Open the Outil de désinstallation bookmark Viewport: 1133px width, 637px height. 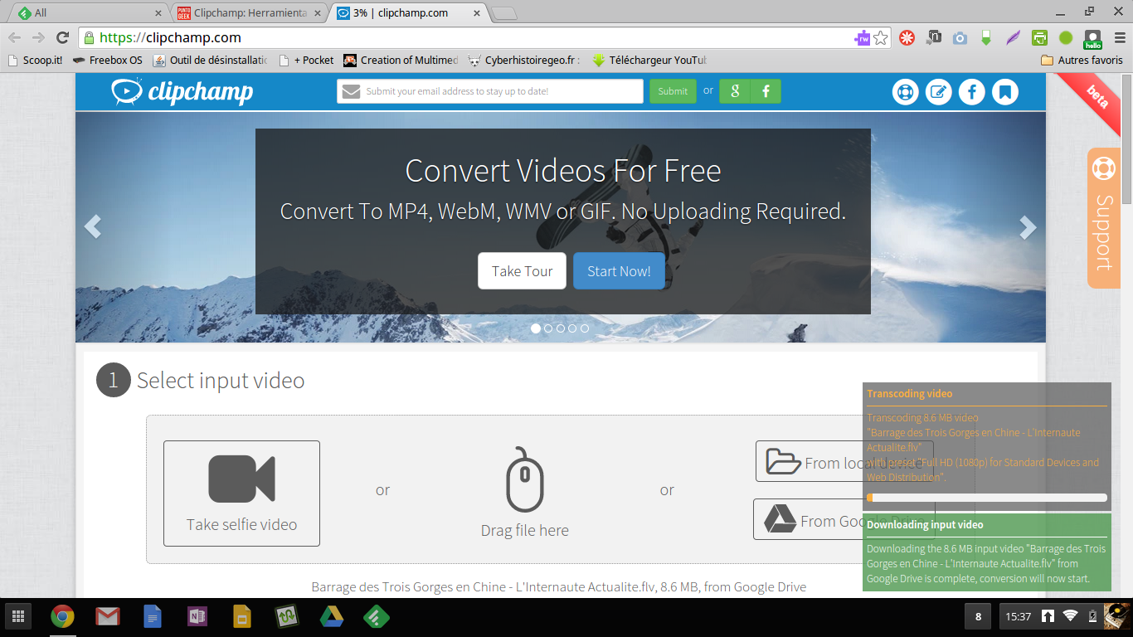[211, 60]
